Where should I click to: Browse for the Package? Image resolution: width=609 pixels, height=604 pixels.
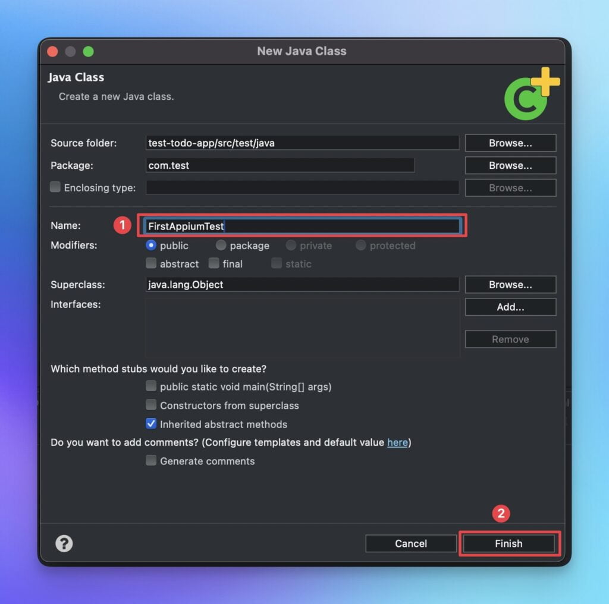click(510, 165)
